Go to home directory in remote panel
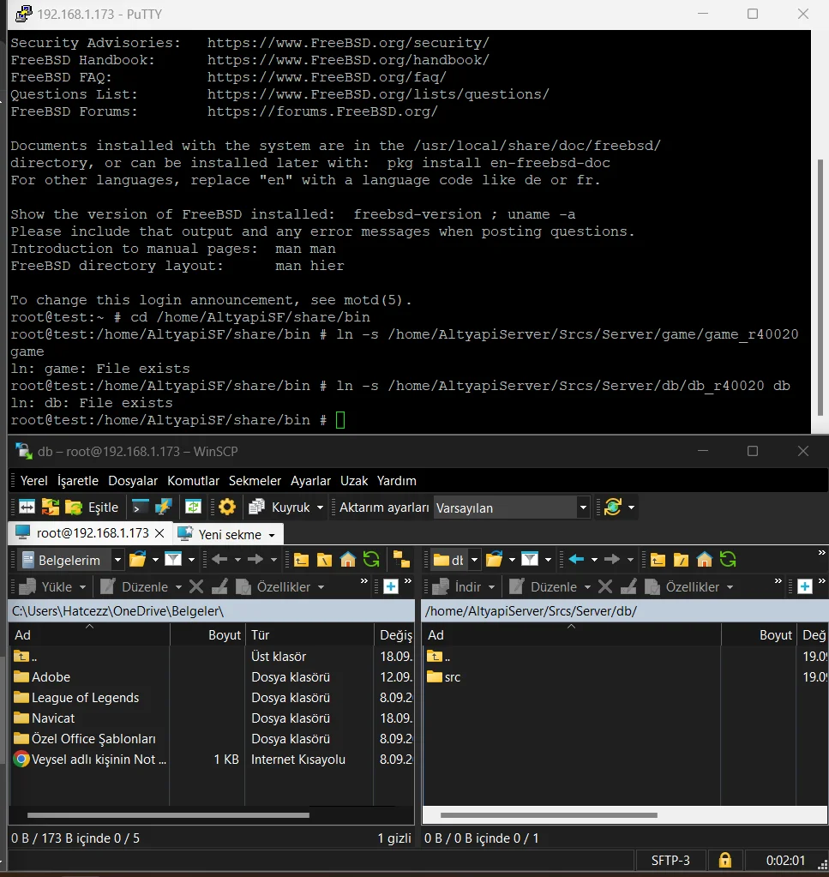This screenshot has width=829, height=877. tap(704, 559)
